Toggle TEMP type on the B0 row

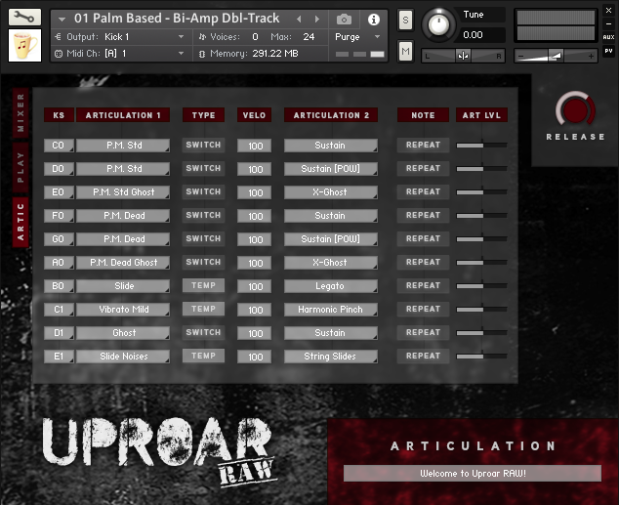pyautogui.click(x=203, y=285)
